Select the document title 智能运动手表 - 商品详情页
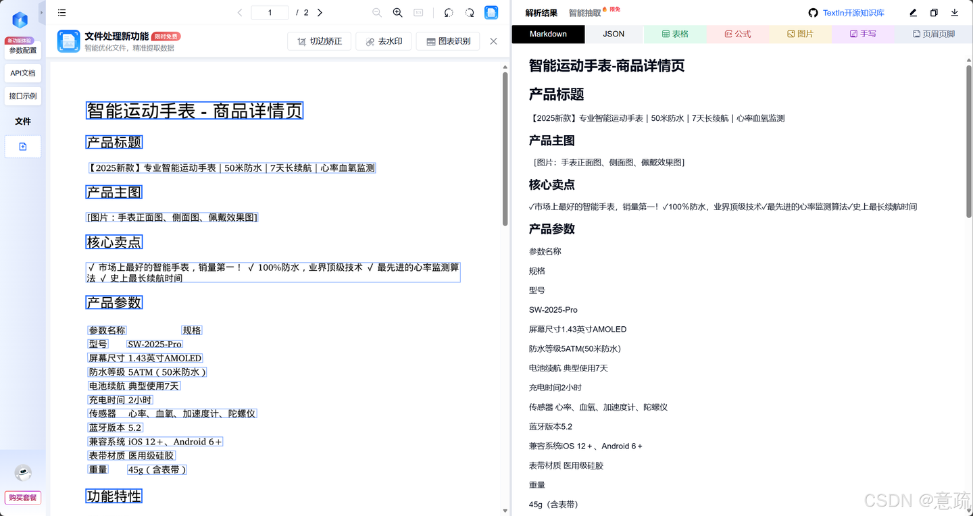The height and width of the screenshot is (516, 973). click(195, 111)
